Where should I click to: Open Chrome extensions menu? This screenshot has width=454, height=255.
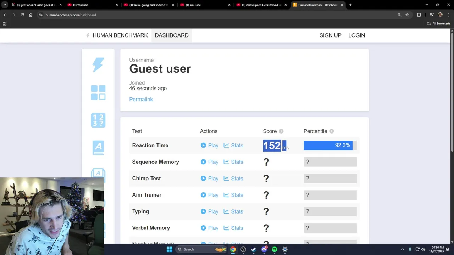pos(419,15)
